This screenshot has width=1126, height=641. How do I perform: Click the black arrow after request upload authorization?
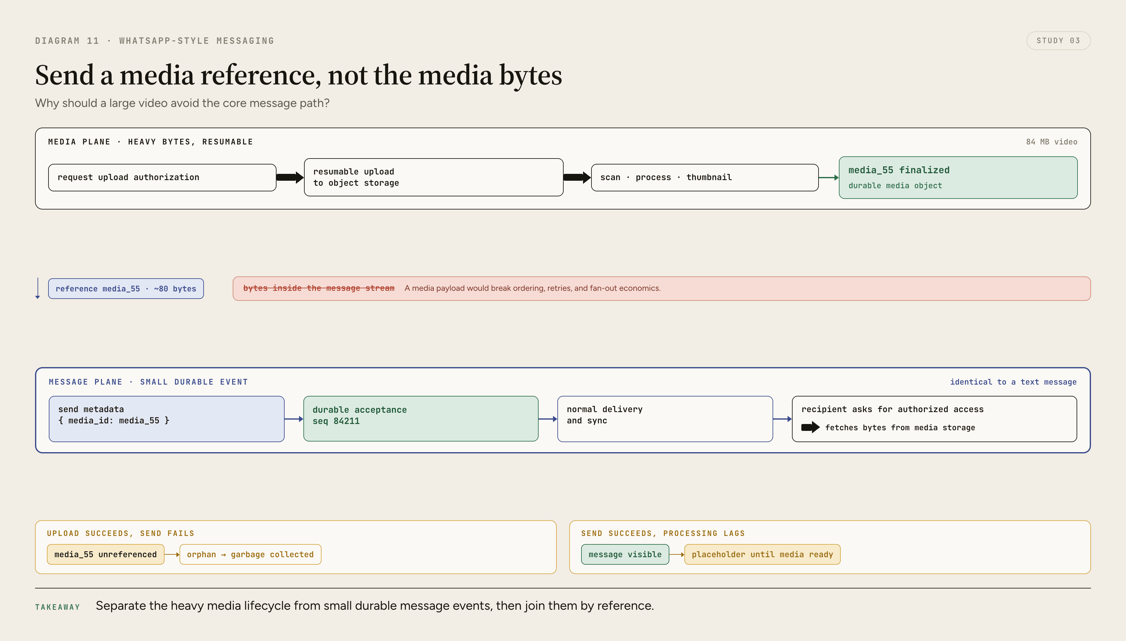tap(290, 177)
